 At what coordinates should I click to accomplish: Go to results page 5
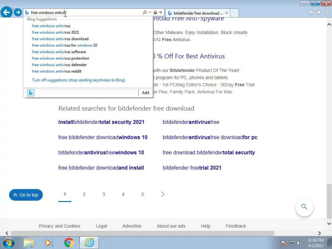click(x=143, y=195)
